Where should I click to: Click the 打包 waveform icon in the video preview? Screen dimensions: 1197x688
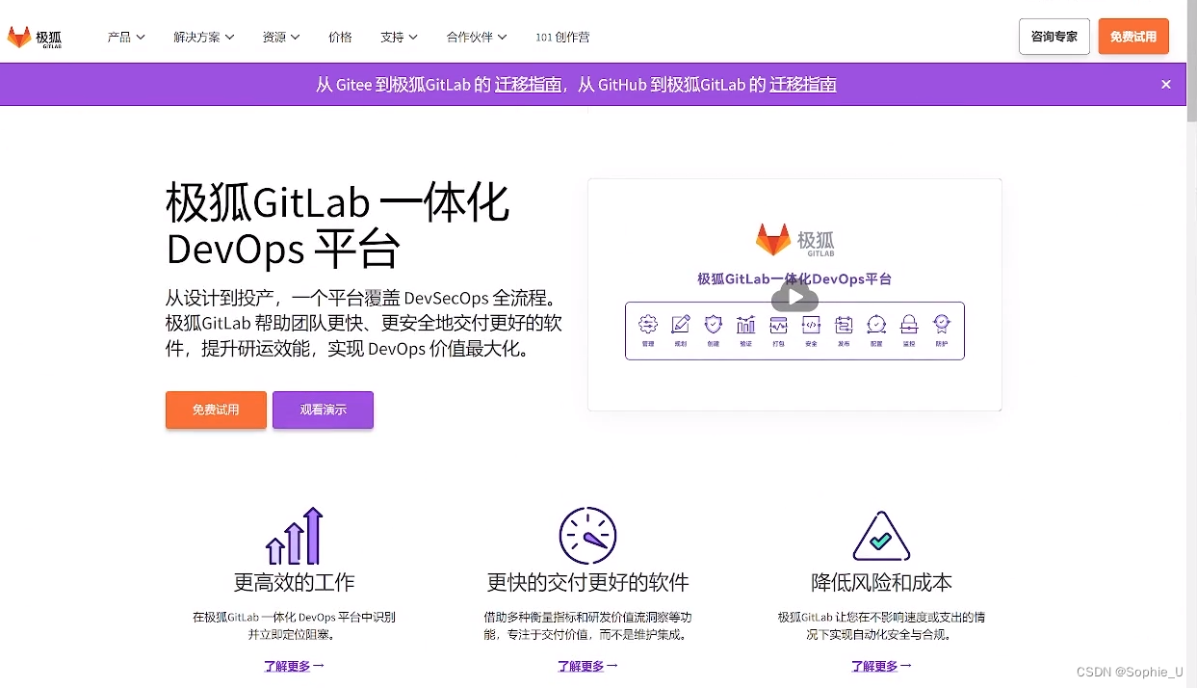click(x=778, y=325)
